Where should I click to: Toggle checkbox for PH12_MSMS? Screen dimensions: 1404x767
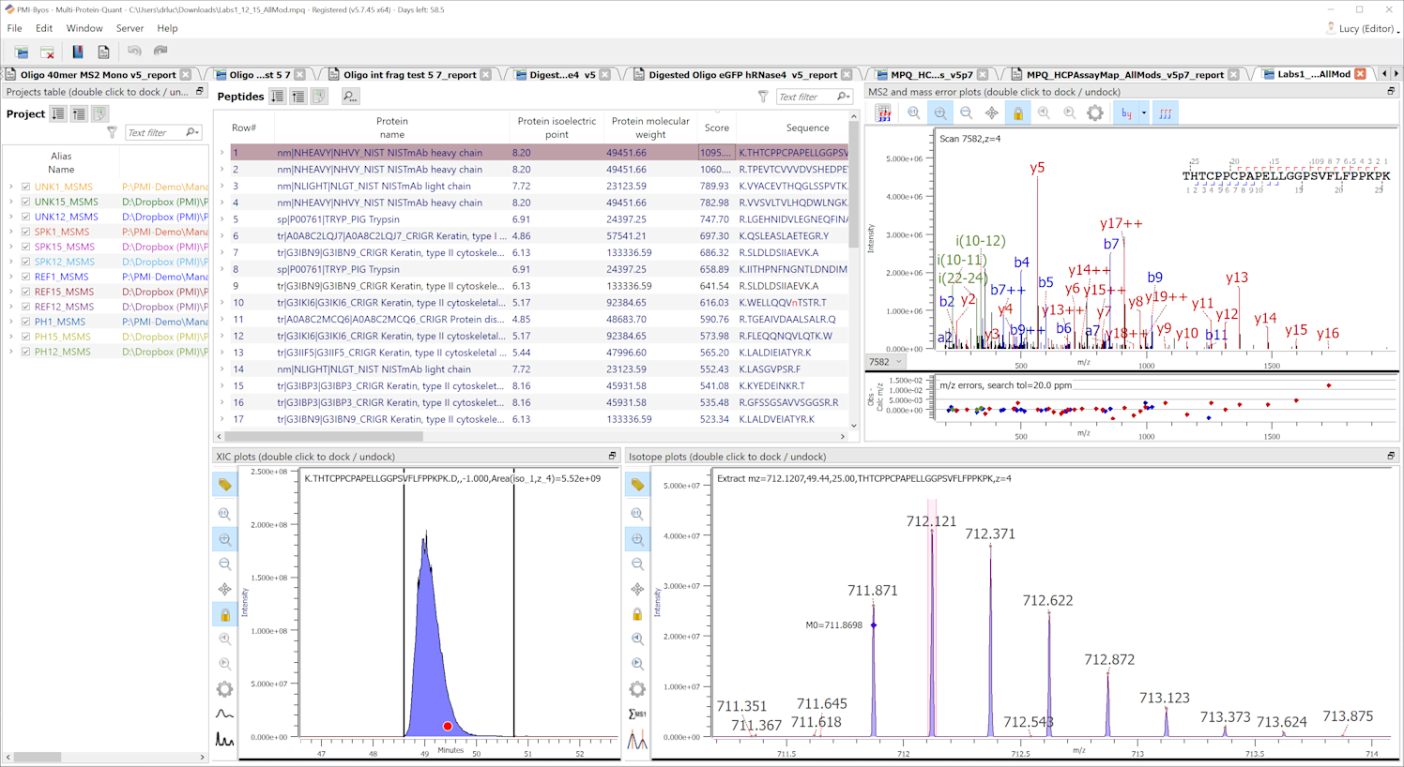[26, 352]
